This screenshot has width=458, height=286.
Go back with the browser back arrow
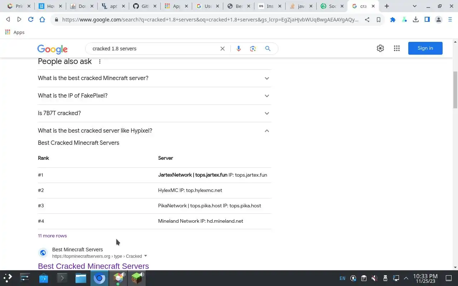pyautogui.click(x=8, y=20)
